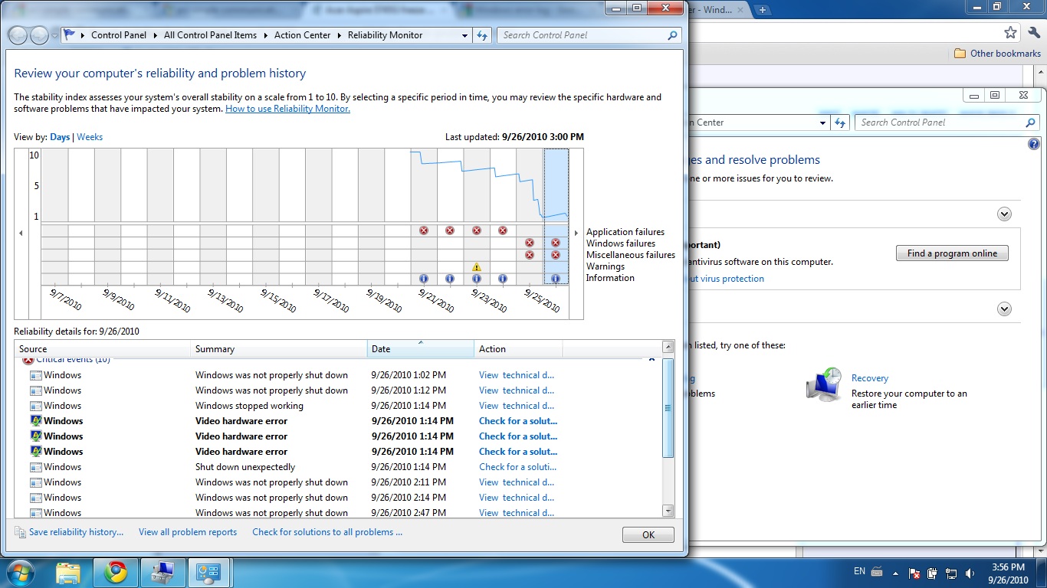Expand the arrow after Action Center in the breadcrumb

[x=339, y=35]
